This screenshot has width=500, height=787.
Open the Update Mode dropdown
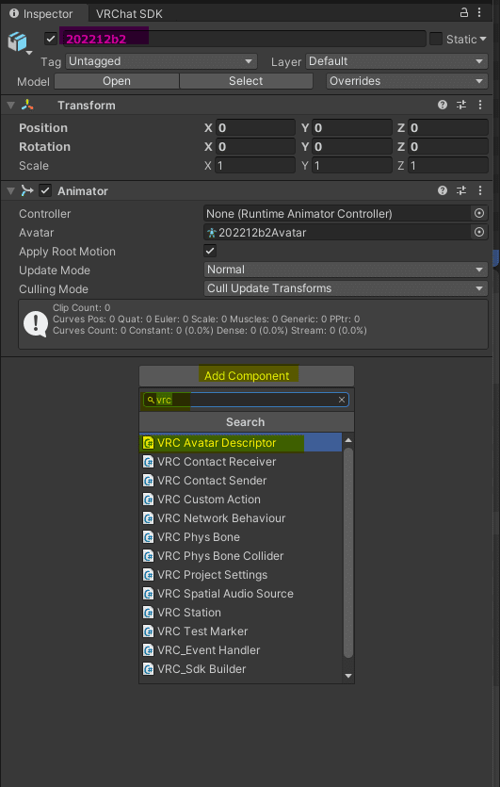tap(346, 270)
